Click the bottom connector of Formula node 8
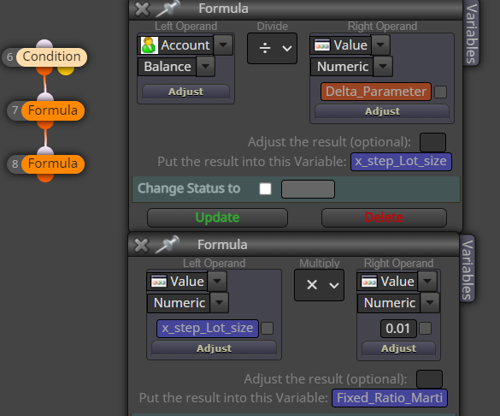The height and width of the screenshot is (416, 500). click(x=45, y=177)
